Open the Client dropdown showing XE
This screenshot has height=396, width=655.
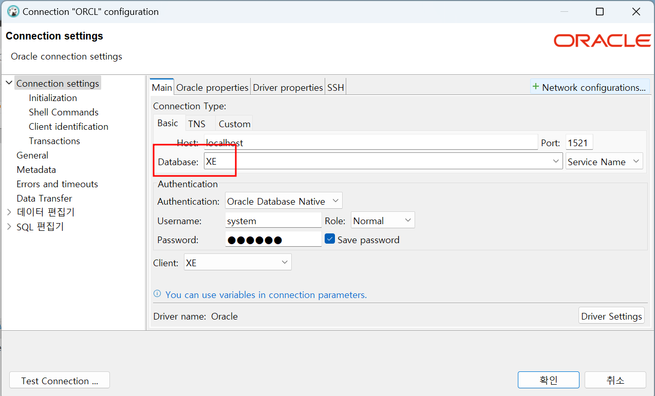(237, 262)
